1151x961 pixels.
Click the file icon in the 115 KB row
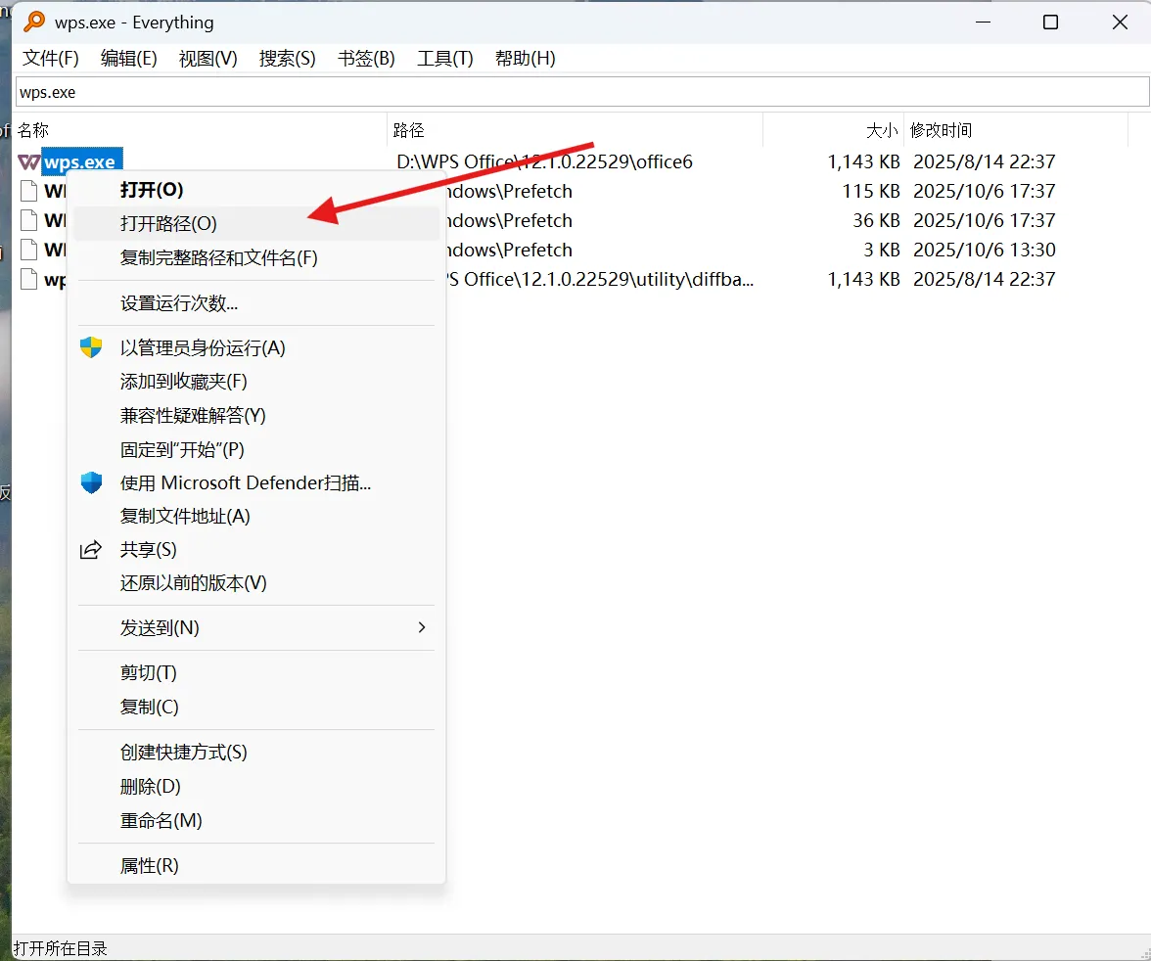(x=28, y=191)
